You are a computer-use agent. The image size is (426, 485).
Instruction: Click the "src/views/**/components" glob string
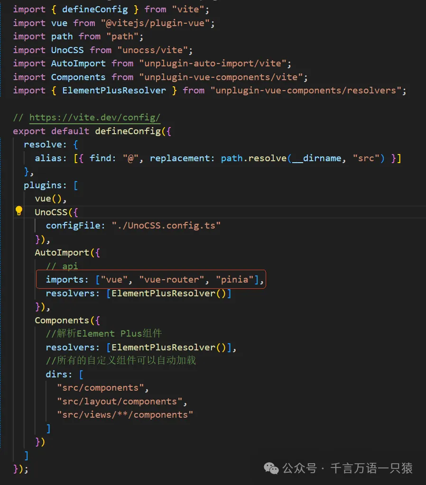[x=125, y=414]
